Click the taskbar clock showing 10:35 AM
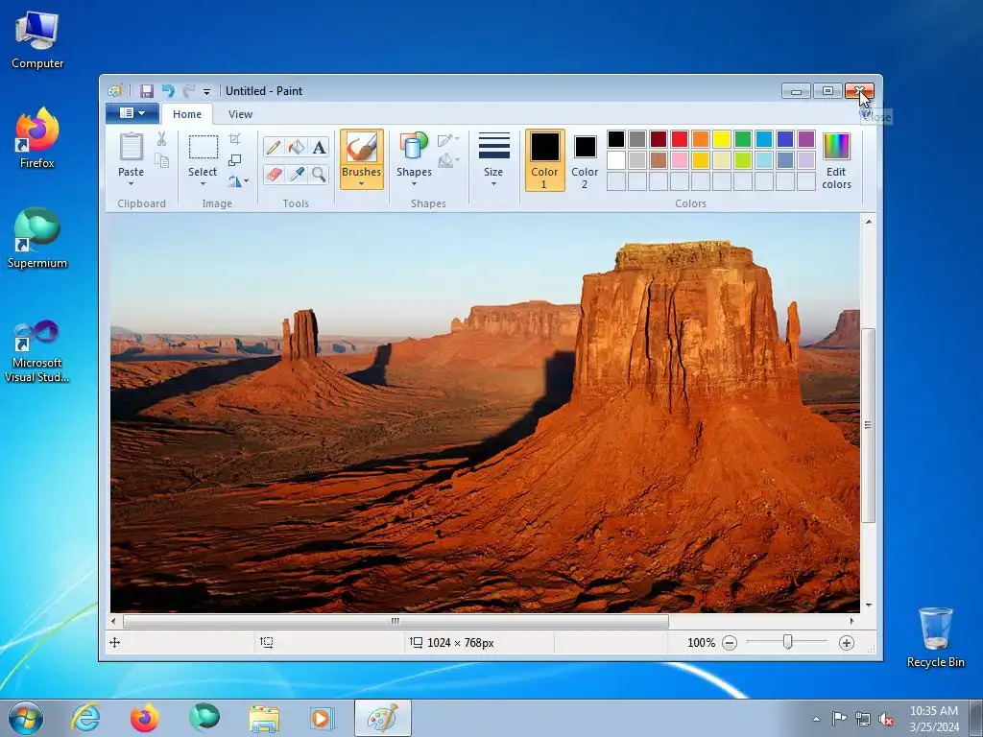 pyautogui.click(x=933, y=718)
